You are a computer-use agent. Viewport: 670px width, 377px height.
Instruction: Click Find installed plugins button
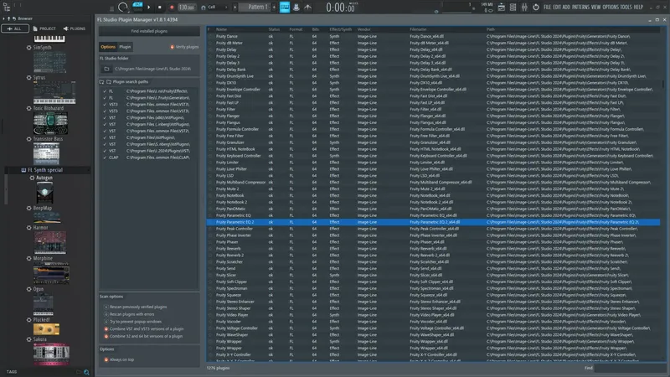[149, 31]
